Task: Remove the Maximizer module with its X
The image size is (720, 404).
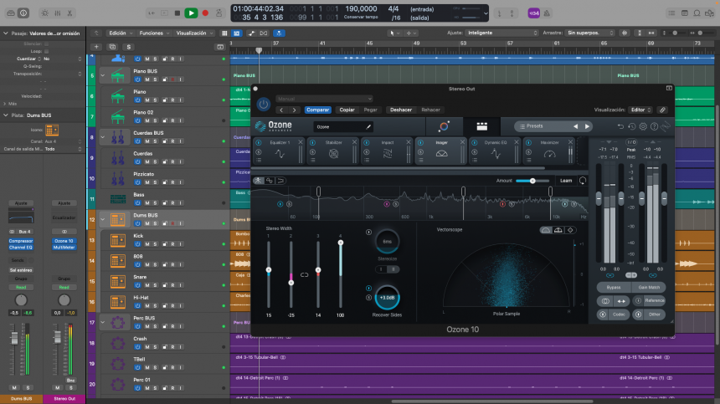Action: pyautogui.click(x=570, y=142)
